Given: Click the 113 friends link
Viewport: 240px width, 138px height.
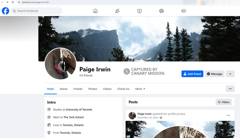Looking at the screenshot, I should point(86,75).
